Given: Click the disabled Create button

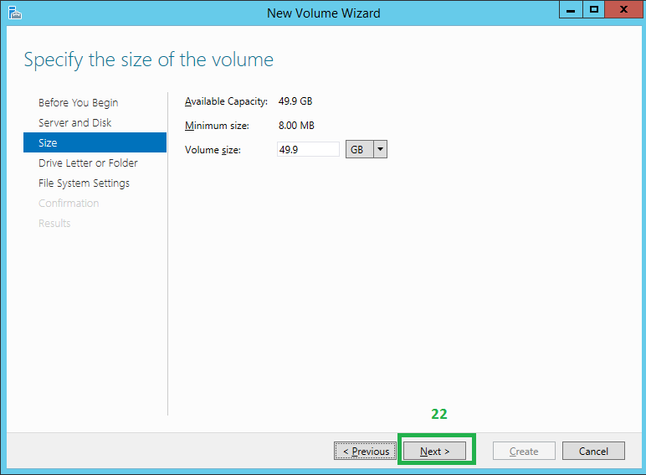Looking at the screenshot, I should [524, 451].
